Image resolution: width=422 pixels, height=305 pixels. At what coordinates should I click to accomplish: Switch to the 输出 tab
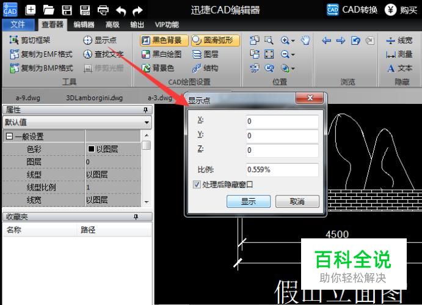(137, 25)
